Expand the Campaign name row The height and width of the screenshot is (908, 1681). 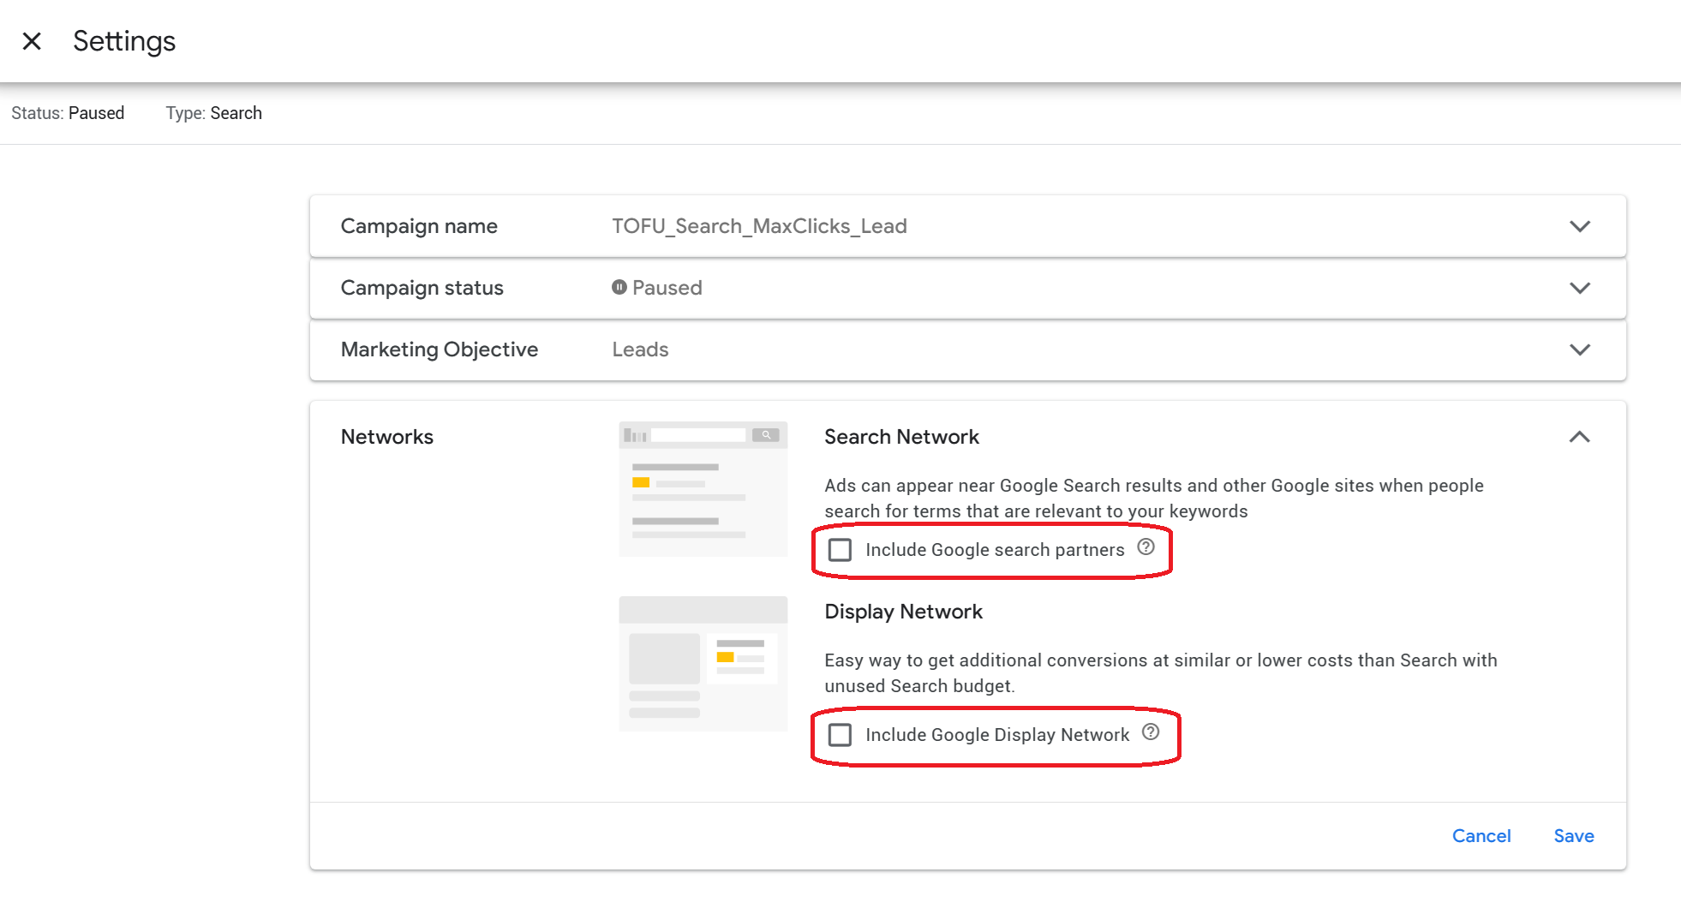click(x=1580, y=226)
